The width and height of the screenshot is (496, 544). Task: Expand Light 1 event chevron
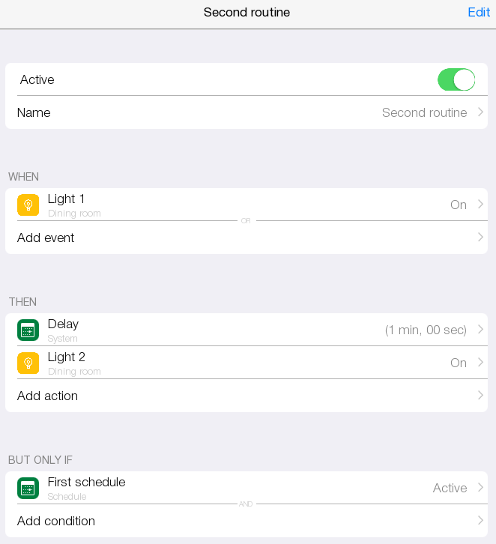tap(480, 205)
